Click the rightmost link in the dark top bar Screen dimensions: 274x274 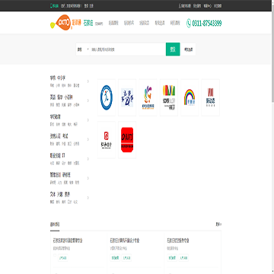coord(218,6)
